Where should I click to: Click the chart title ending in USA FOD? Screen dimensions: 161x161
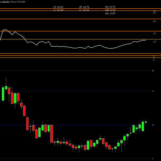point(13,2)
